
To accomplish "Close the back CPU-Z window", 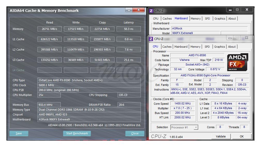I will click(x=247, y=10).
